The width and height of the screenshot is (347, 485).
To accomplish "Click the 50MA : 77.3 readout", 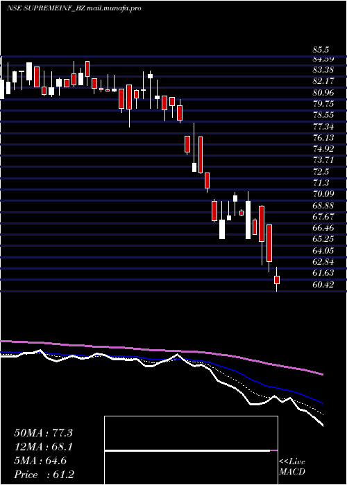I will (x=43, y=433).
